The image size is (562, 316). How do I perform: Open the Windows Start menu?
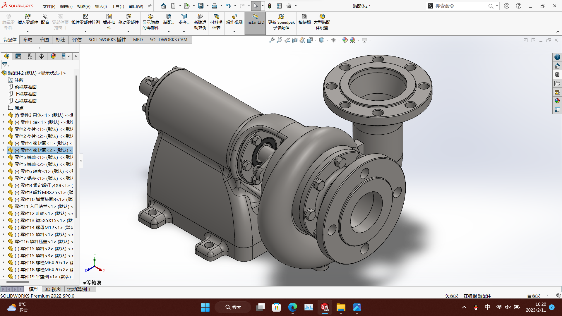click(x=205, y=307)
